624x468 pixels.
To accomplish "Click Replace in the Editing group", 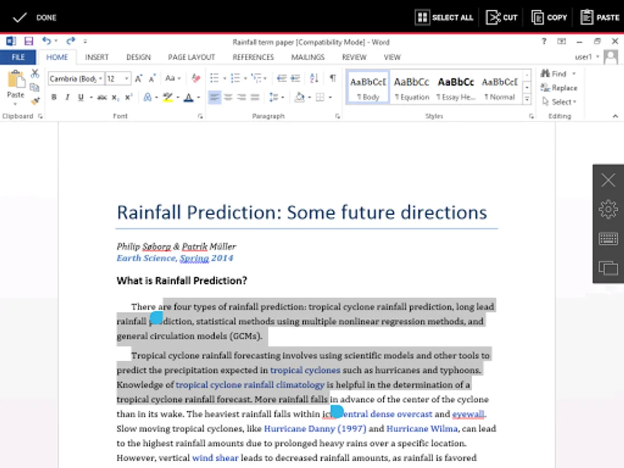I will point(559,88).
